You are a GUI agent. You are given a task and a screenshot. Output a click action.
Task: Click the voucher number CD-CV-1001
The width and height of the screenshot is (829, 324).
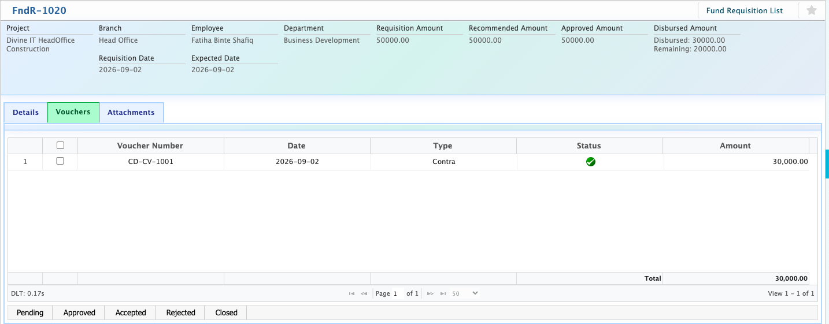tap(151, 162)
